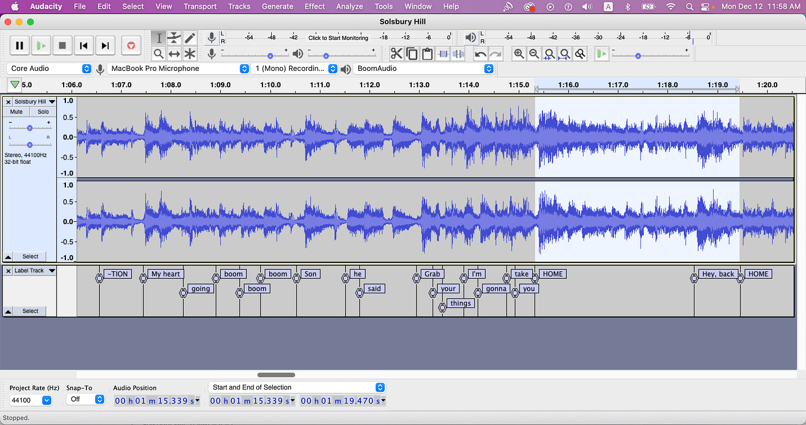806x425 pixels.
Task: Click the Play transport button
Action: 41,45
